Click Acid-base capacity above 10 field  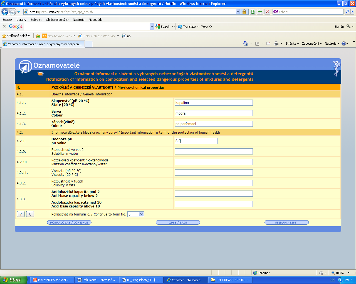(214, 204)
